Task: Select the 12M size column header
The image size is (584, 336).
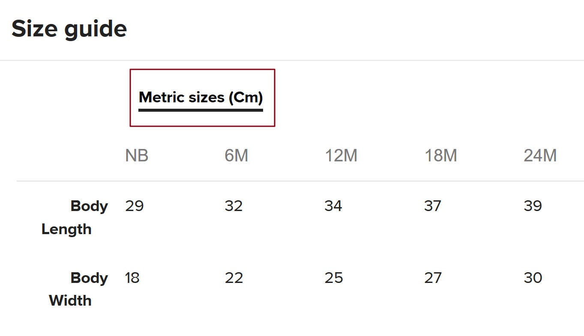Action: point(341,155)
